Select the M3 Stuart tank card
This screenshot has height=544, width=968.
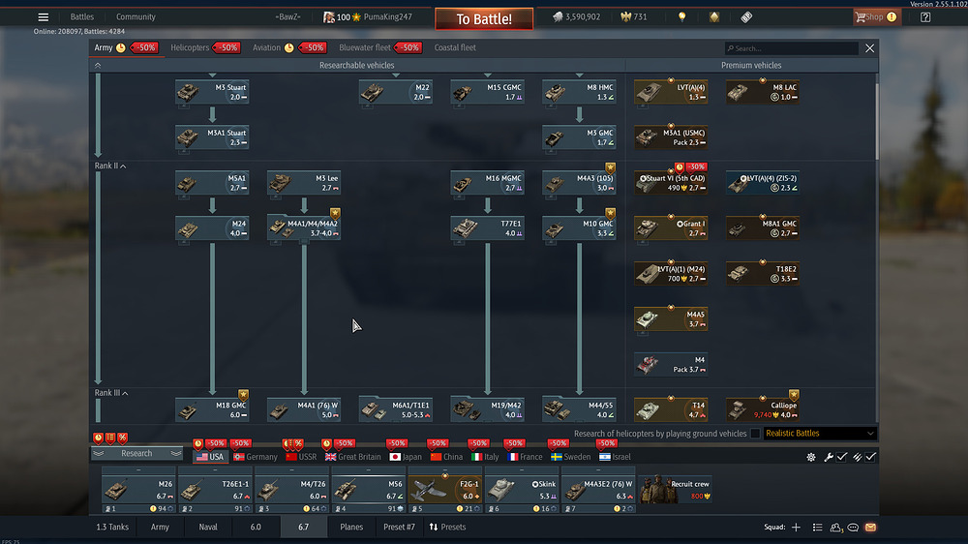[x=212, y=92]
